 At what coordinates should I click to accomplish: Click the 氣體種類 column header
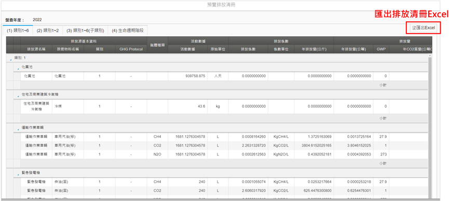(x=157, y=45)
